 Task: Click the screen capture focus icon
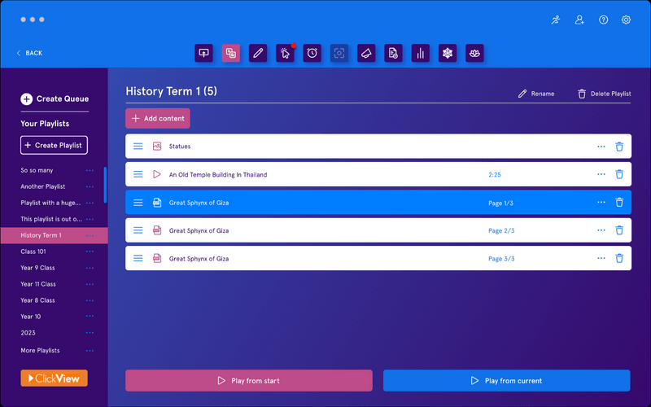[x=339, y=53]
